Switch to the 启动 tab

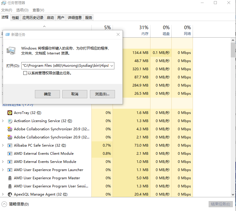(50, 18)
